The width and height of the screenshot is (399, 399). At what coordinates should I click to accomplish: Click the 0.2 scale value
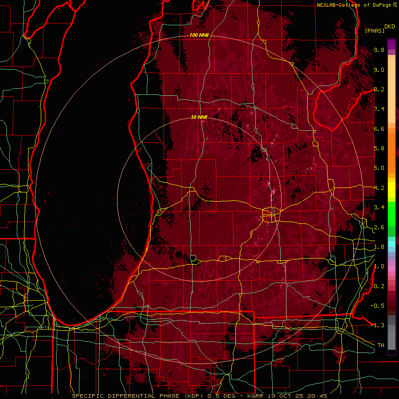click(379, 286)
